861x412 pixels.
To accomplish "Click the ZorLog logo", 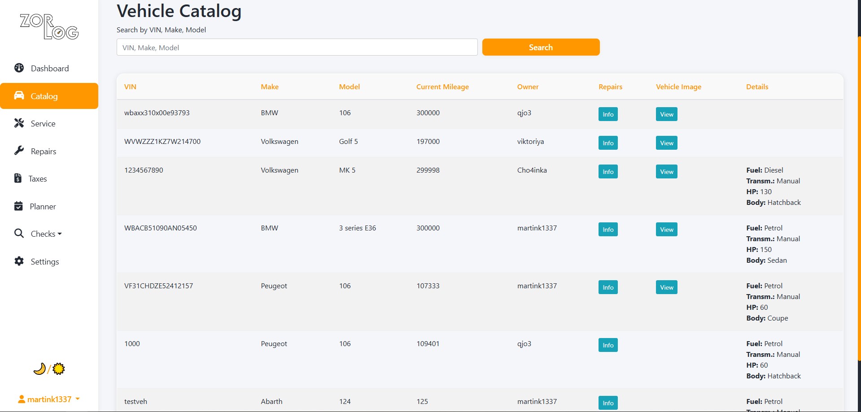I will 49,27.
